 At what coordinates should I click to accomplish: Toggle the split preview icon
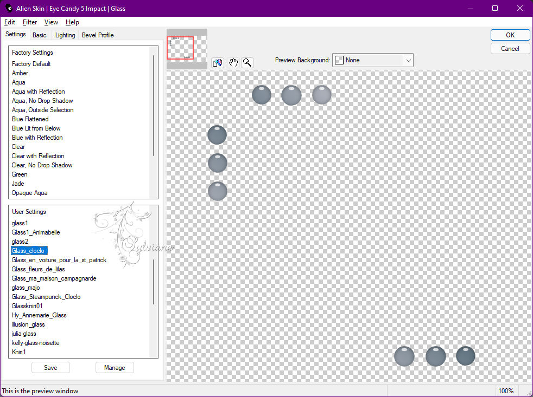click(x=218, y=63)
